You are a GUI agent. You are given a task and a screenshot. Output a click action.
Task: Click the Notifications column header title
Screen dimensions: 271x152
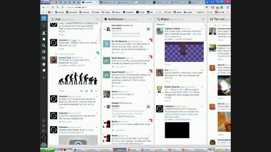click(x=116, y=19)
